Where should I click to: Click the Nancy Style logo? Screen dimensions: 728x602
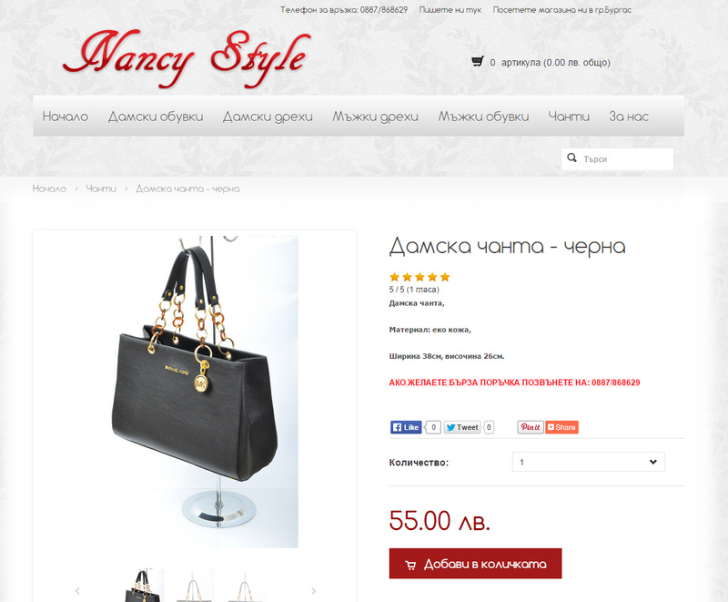click(187, 58)
